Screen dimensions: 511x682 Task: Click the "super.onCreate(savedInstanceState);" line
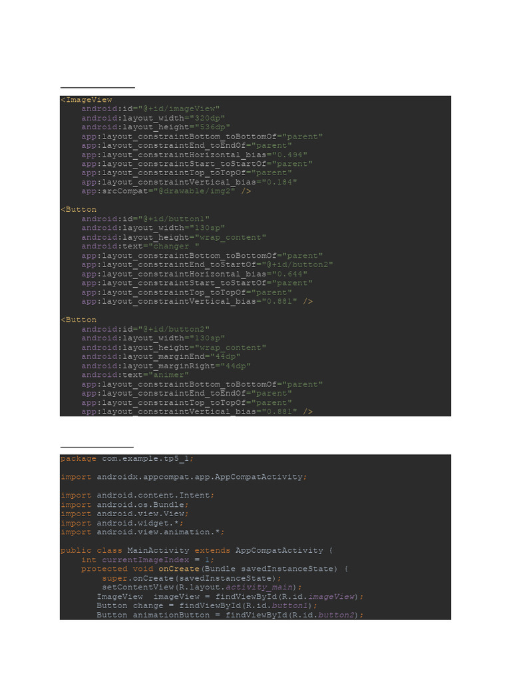pyautogui.click(x=192, y=579)
